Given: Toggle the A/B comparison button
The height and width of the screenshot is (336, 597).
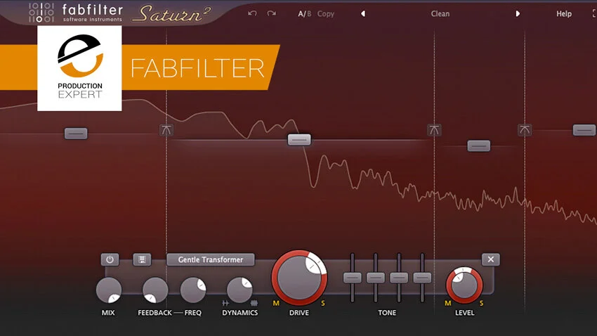Looking at the screenshot, I should [304, 14].
